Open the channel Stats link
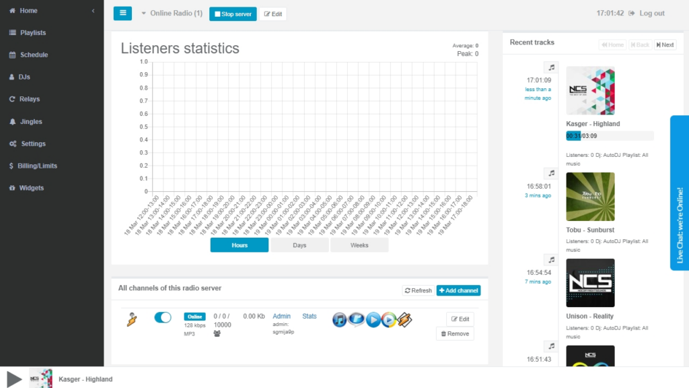The image size is (689, 388). point(310,316)
